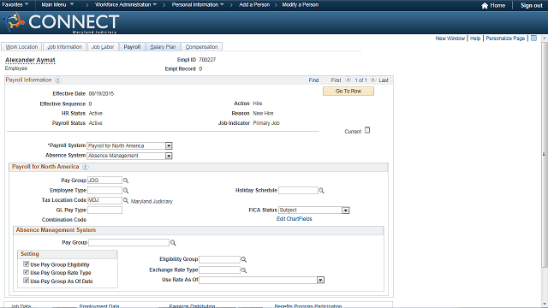Open the Holiday Schedule lookup magnifier
The image size is (548, 308).
[322, 190]
